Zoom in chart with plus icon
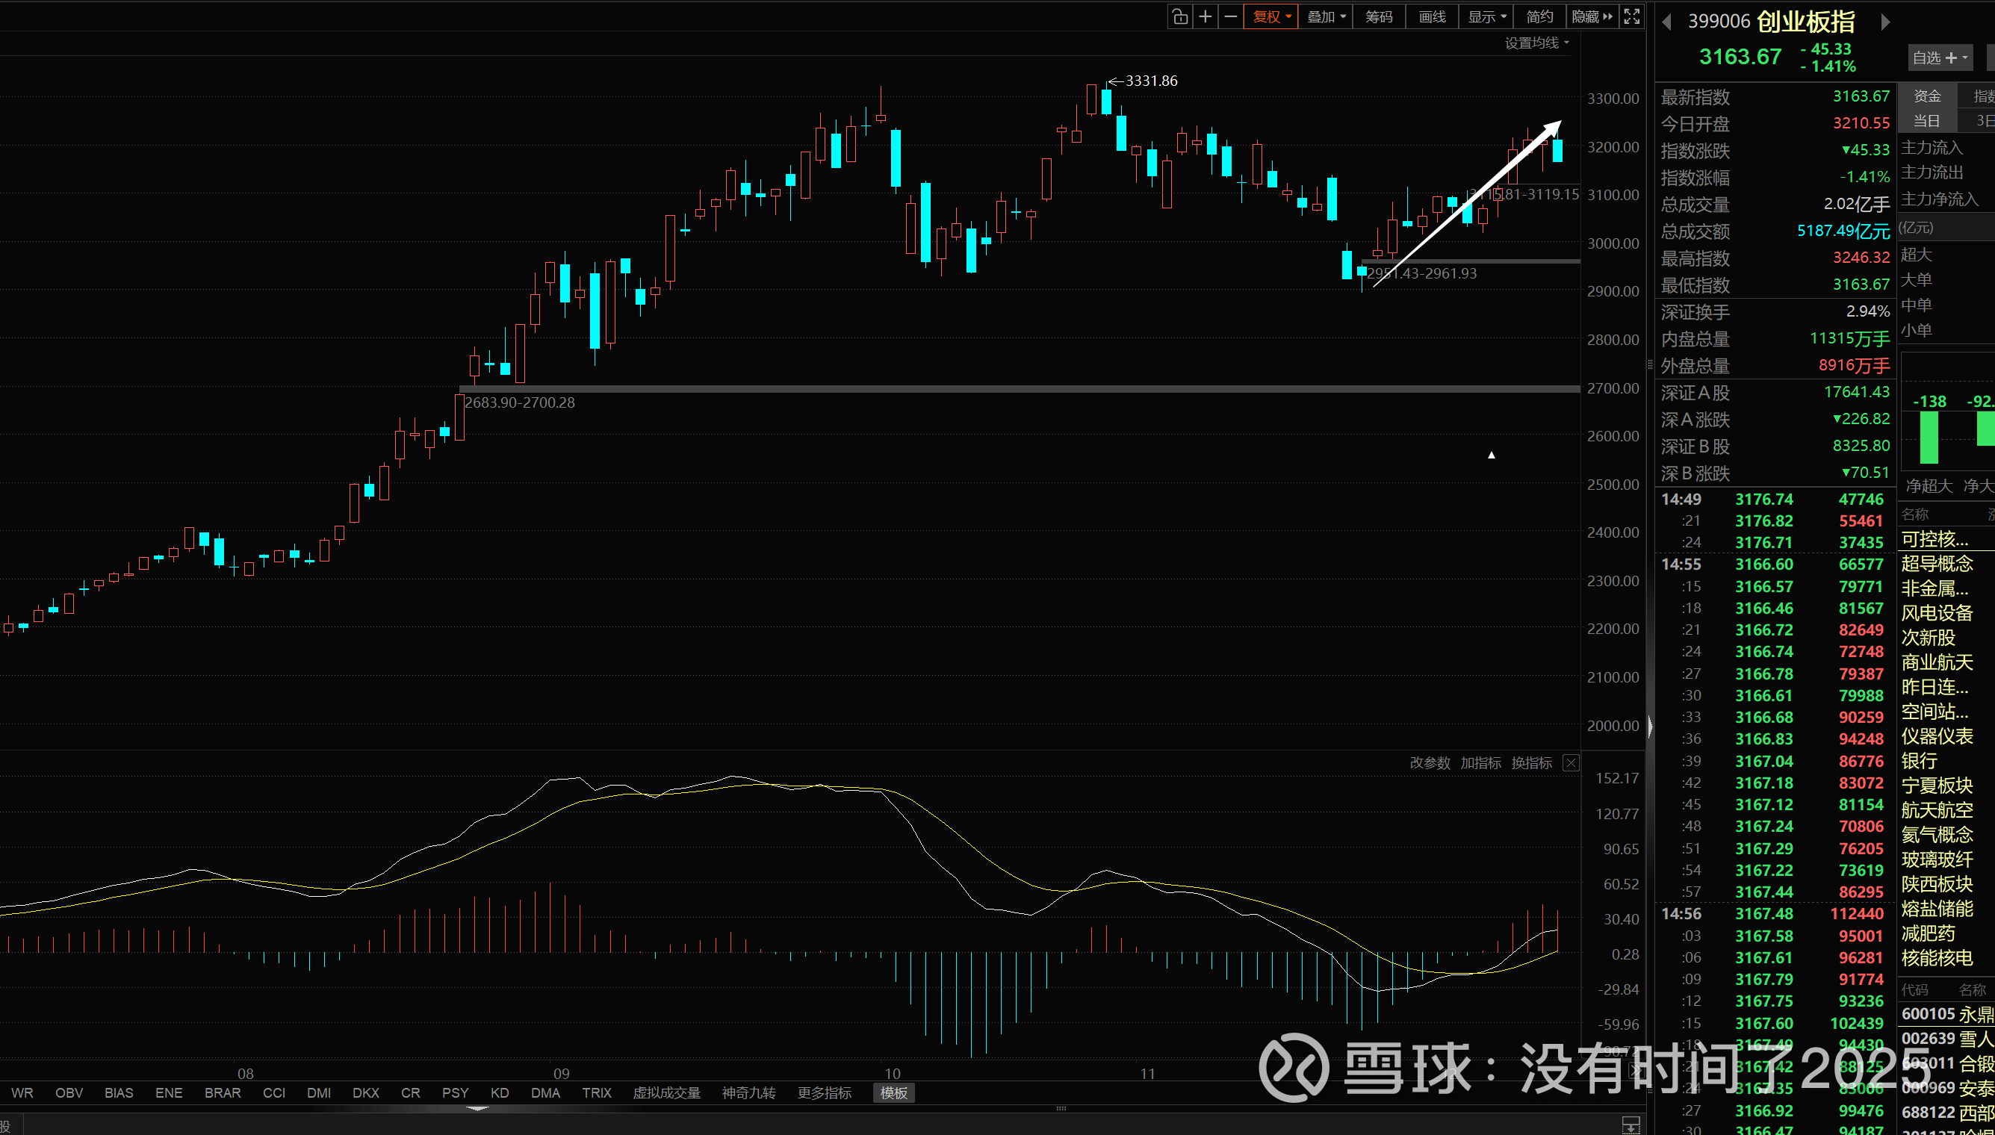The height and width of the screenshot is (1135, 1995). click(1206, 16)
